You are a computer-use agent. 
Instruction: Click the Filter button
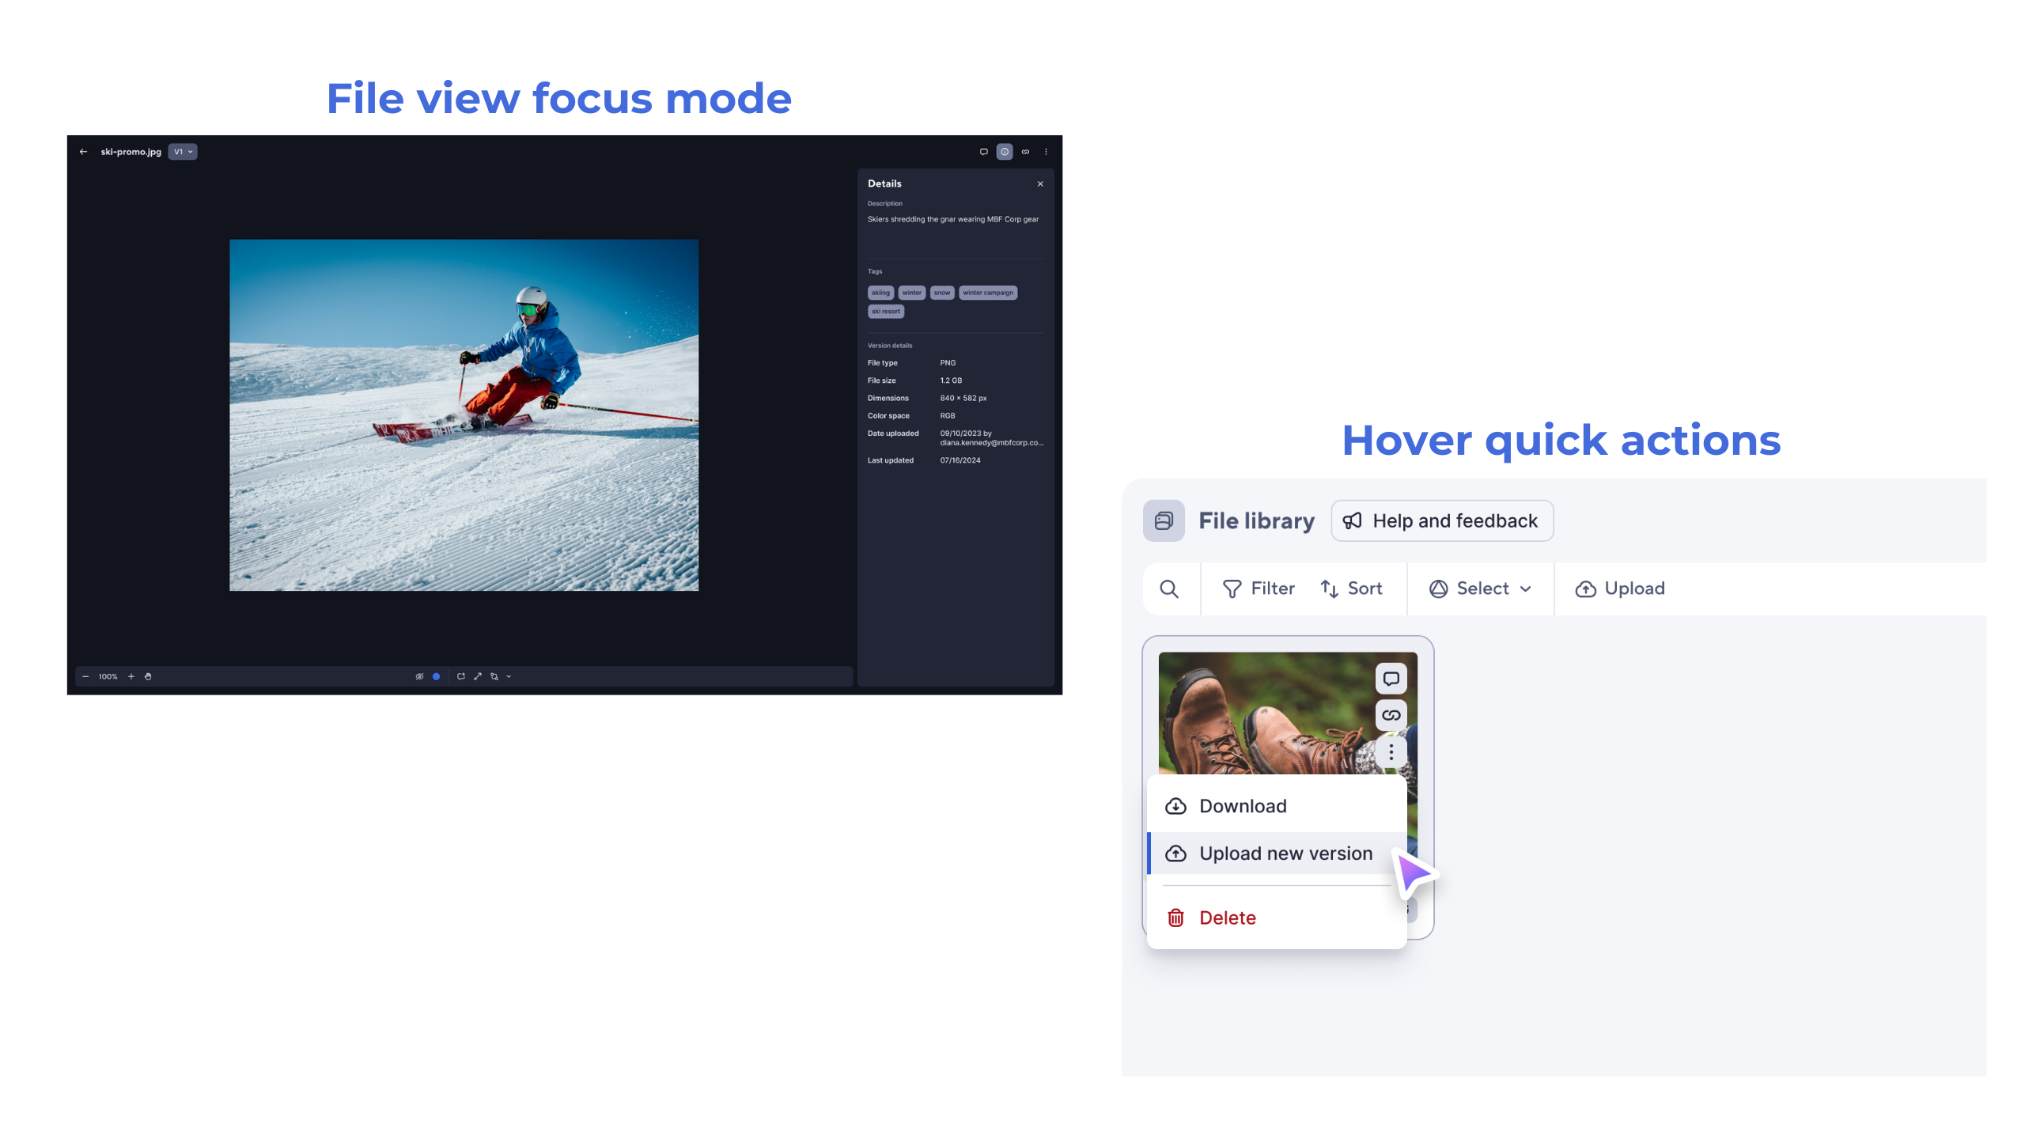[x=1259, y=588]
